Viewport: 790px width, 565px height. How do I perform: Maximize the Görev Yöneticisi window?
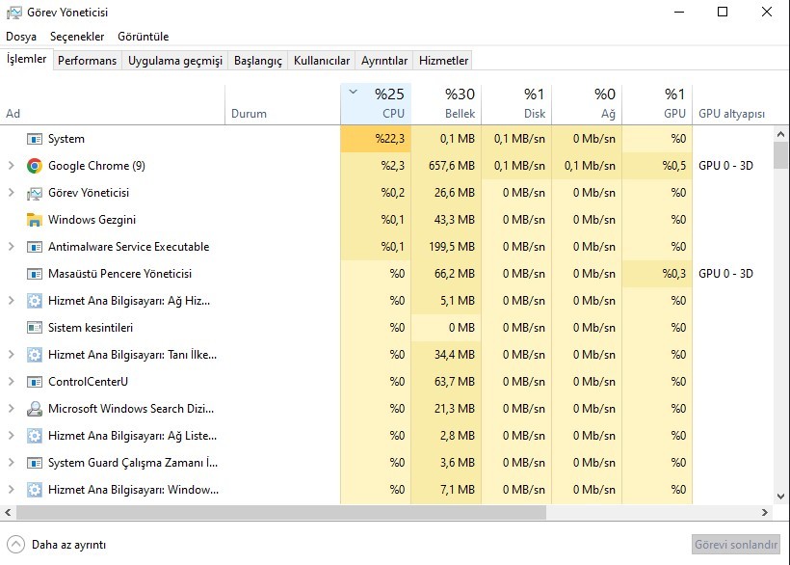pos(723,13)
